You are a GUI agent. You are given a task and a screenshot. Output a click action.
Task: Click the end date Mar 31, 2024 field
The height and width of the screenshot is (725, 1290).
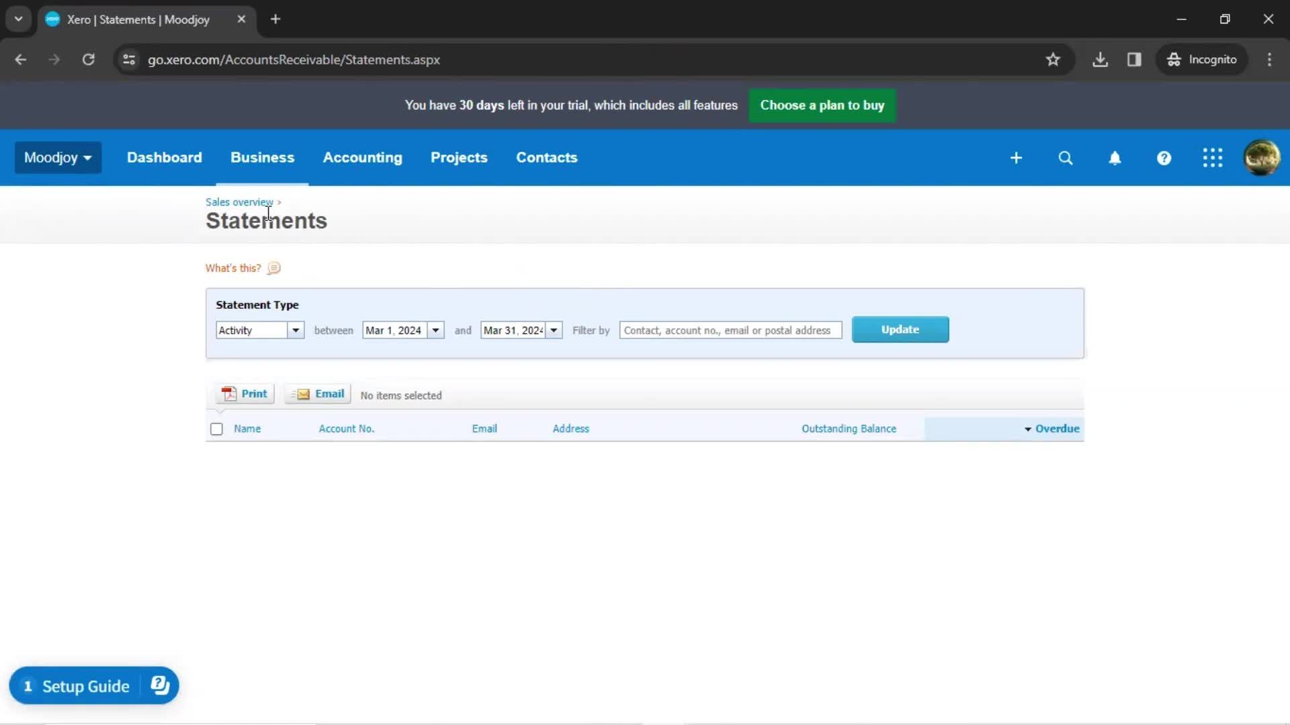point(513,330)
